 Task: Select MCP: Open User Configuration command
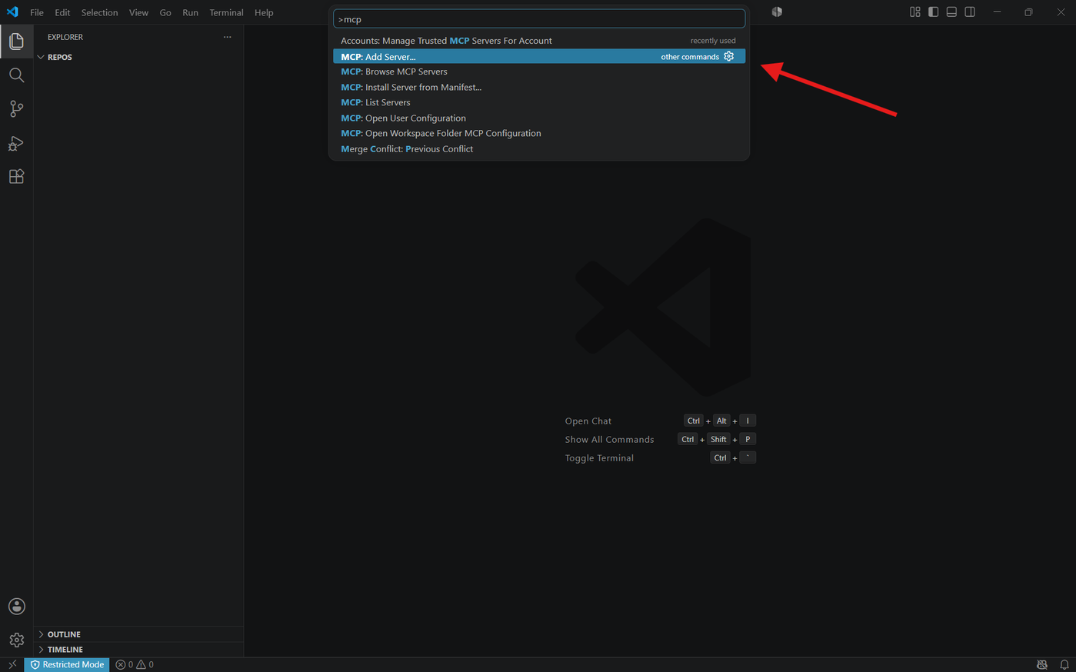click(539, 118)
